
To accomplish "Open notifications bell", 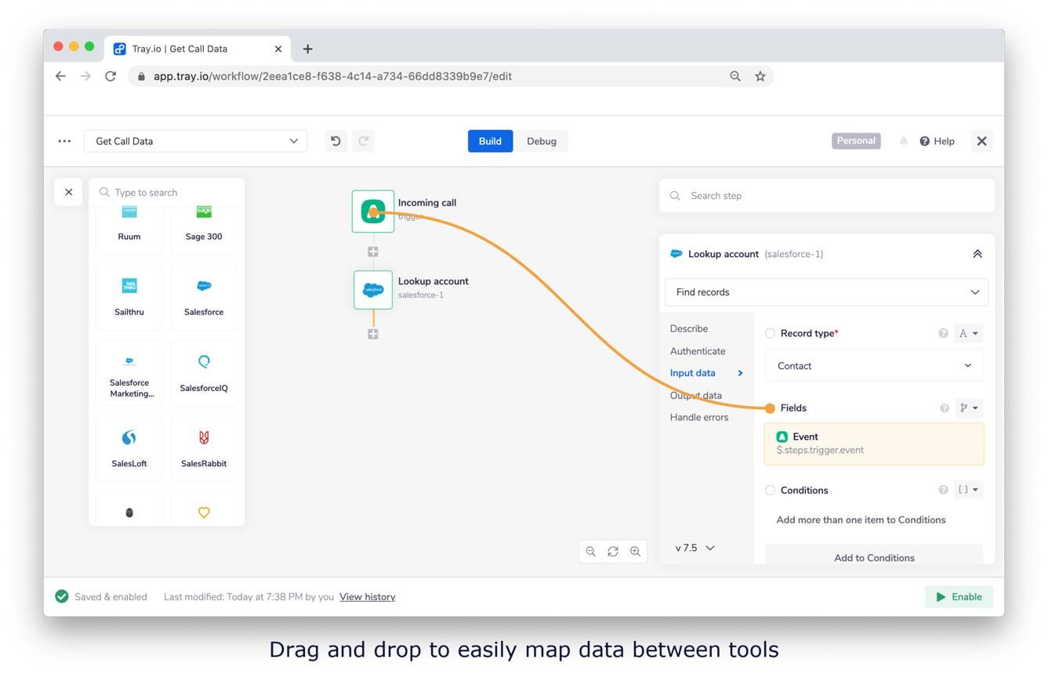I will (903, 141).
